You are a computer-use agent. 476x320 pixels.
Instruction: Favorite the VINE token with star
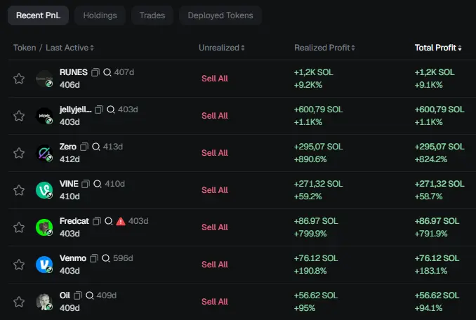19,190
